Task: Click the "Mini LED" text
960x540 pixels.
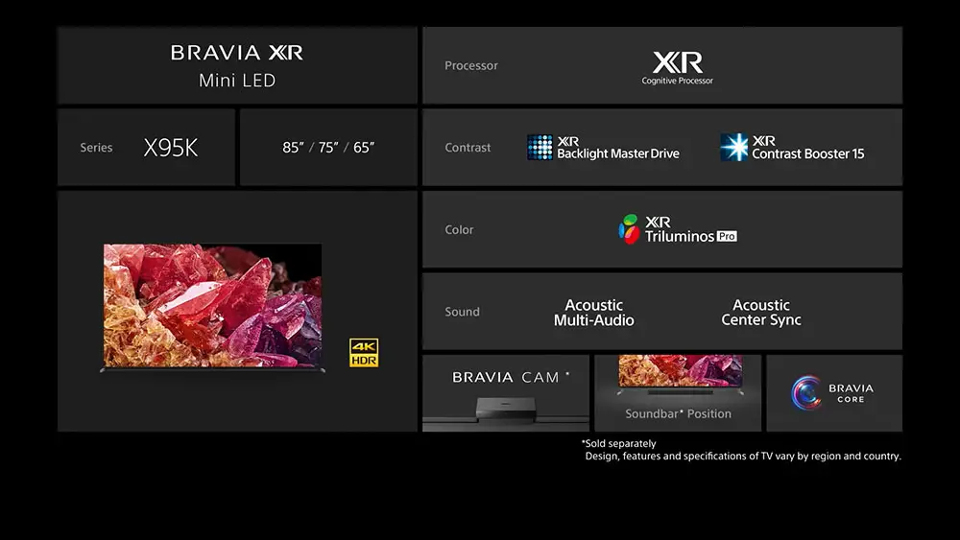Action: click(237, 81)
